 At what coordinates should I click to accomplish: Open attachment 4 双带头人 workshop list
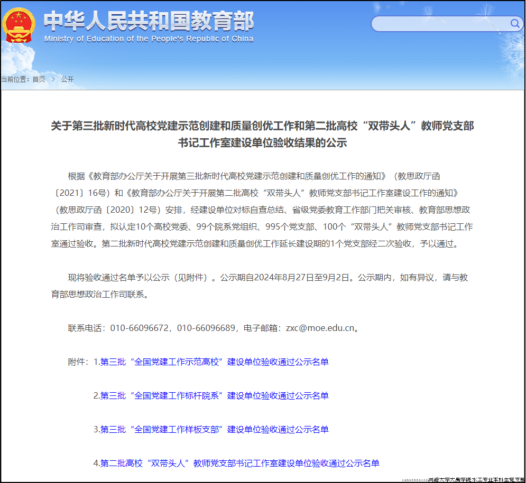click(x=239, y=463)
